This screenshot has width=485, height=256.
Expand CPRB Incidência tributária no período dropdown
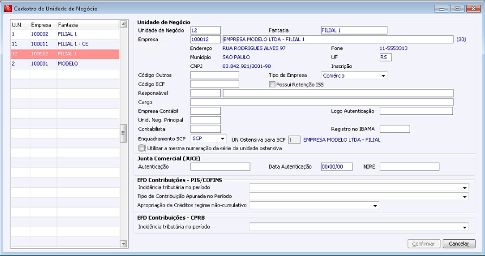pyautogui.click(x=359, y=227)
